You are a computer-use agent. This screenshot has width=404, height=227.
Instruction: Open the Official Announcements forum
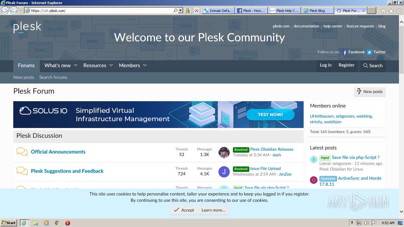(x=58, y=152)
